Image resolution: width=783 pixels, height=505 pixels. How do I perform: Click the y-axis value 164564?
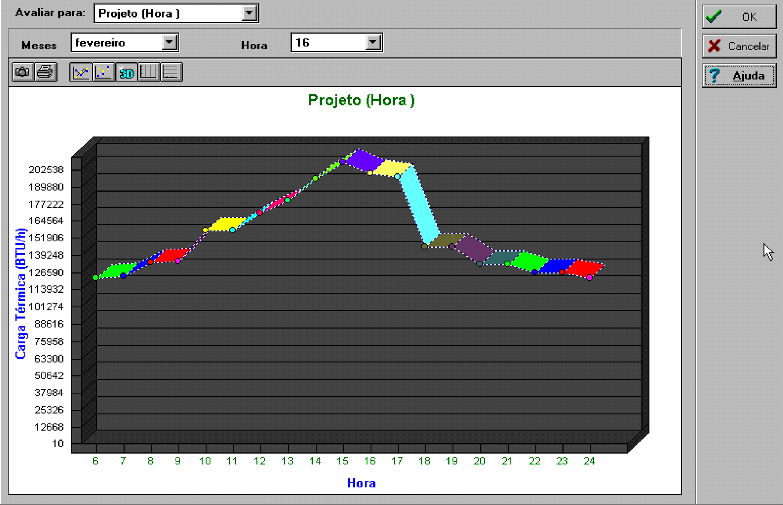pyautogui.click(x=46, y=221)
